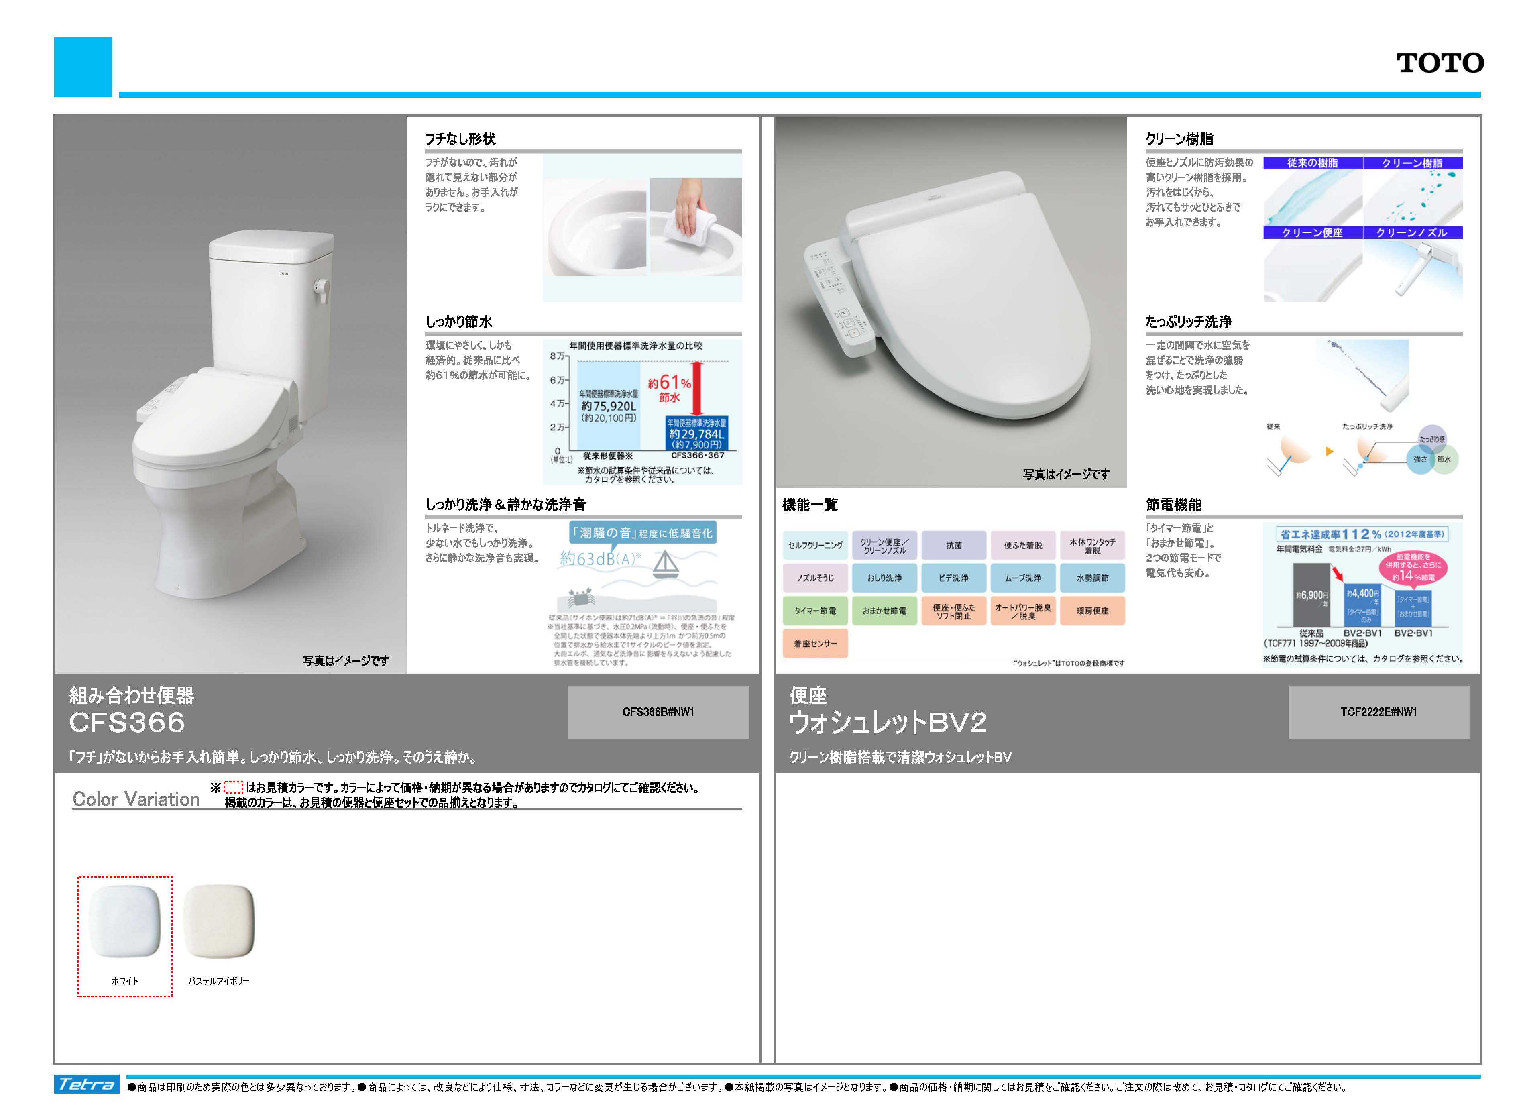Click the ビデ洗浄 feature tile
This screenshot has width=1521, height=1108.
coord(954,578)
